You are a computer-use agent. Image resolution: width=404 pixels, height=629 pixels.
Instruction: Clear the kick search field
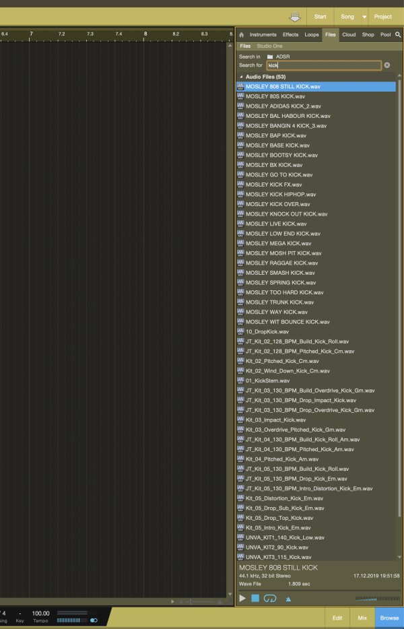coord(387,65)
